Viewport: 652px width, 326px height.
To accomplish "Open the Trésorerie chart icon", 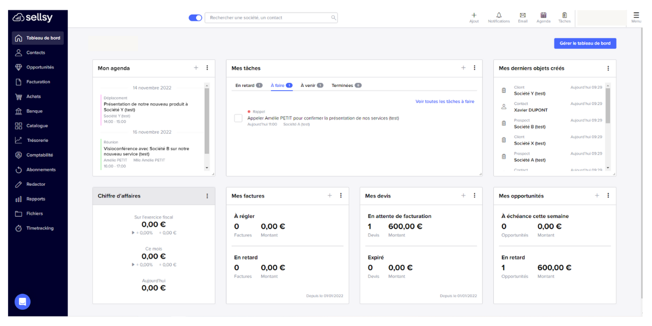I will click(x=18, y=140).
